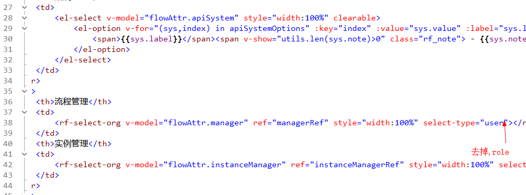Click line number 32 in the gutter
The height and width of the screenshot is (195, 526).
pos(8,60)
